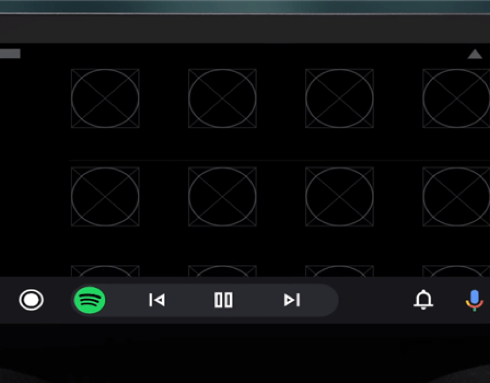Select fourth placeholder tile in second row

point(456,196)
